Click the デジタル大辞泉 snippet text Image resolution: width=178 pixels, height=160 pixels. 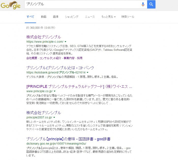[x=72, y=77]
